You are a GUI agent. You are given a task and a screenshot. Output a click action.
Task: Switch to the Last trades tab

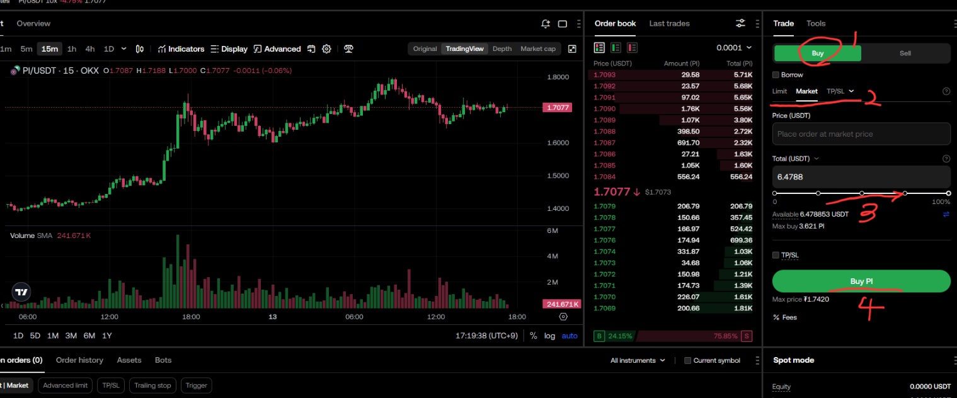pyautogui.click(x=669, y=23)
